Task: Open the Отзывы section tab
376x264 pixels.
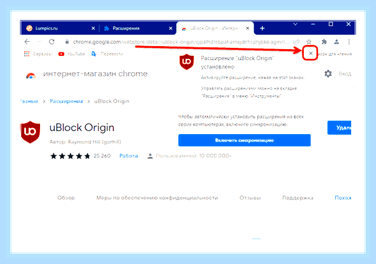Action: 250,198
